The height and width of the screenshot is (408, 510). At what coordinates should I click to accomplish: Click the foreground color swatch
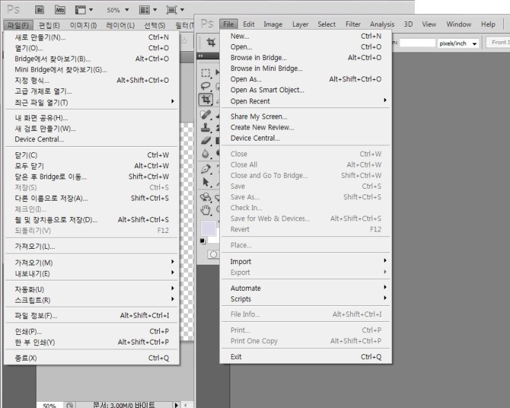coord(208,227)
